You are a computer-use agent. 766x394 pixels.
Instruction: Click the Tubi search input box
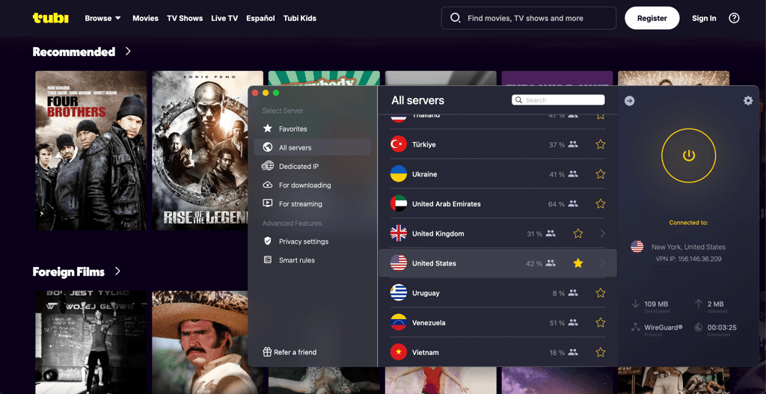[529, 18]
